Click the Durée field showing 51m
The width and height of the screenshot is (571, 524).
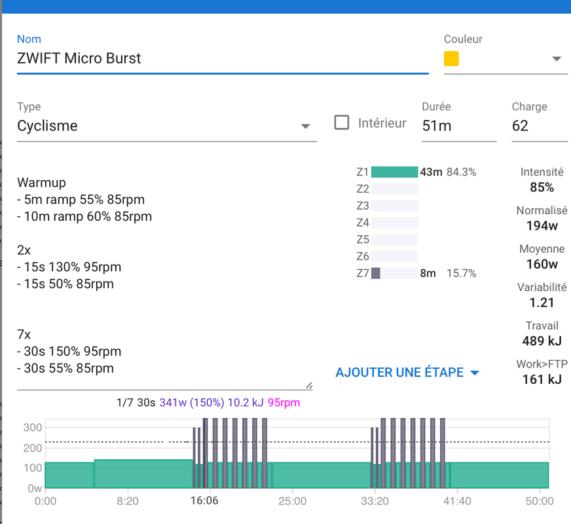(459, 126)
